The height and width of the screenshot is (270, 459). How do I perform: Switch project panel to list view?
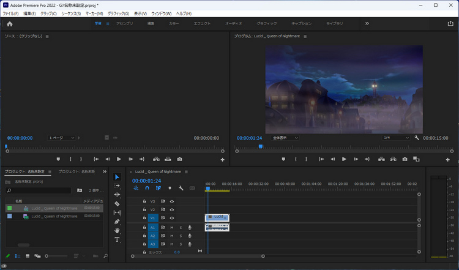tap(18, 256)
